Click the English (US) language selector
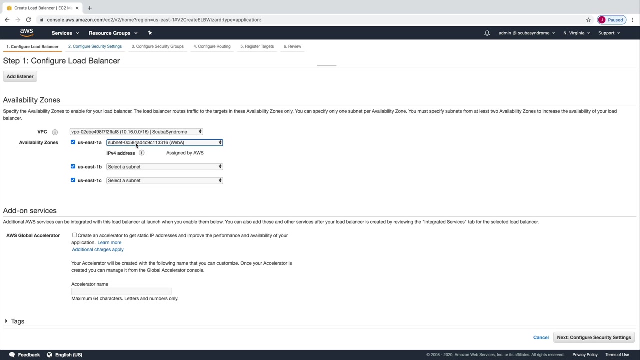The width and height of the screenshot is (640, 360). [69, 355]
